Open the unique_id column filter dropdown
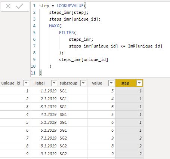 point(26,83)
